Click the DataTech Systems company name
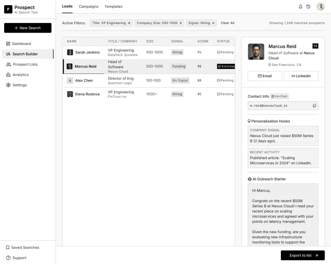Viewport: 331px width, 264px height. 123,55
